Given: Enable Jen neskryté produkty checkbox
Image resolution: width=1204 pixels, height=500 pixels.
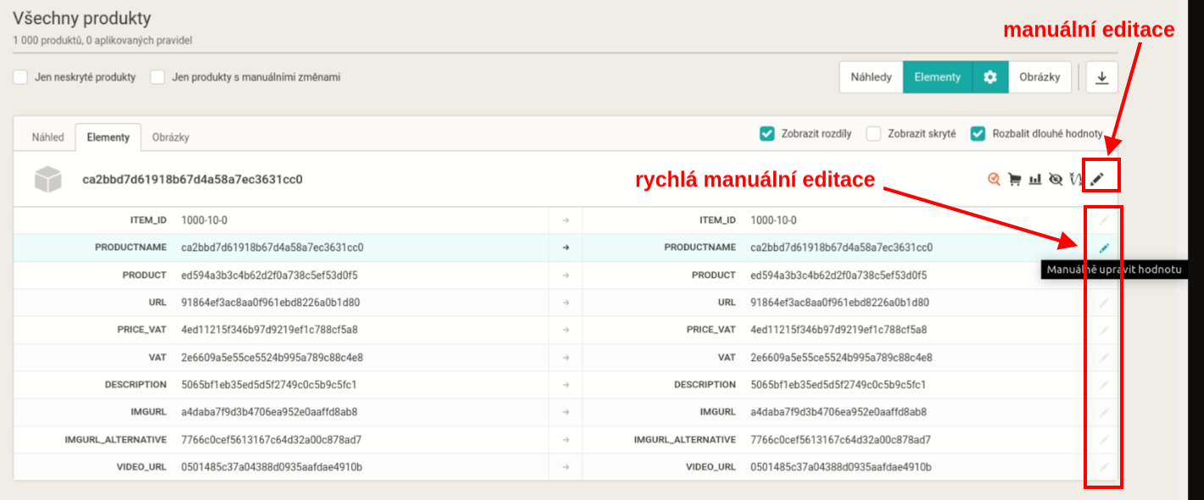Looking at the screenshot, I should point(20,77).
